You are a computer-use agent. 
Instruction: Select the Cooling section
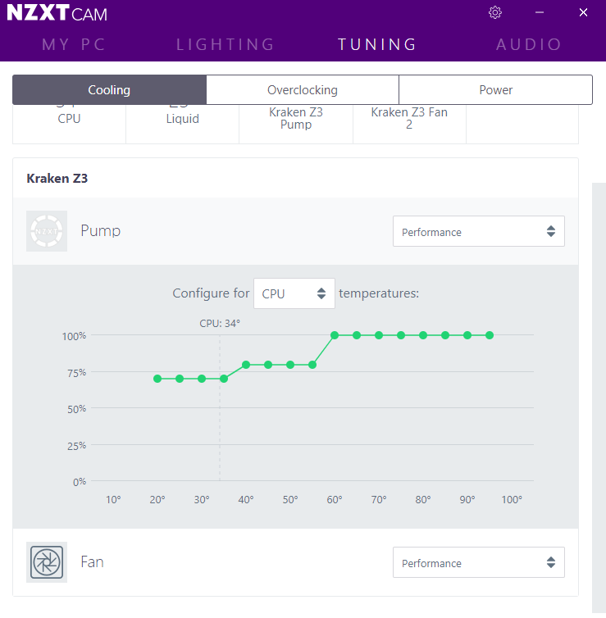pos(109,90)
